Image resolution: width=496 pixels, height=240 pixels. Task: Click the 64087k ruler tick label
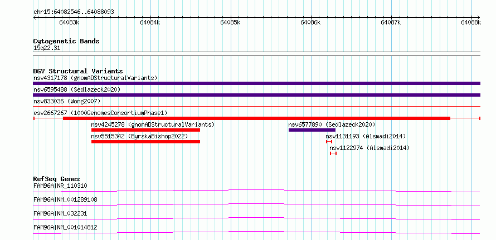[391, 23]
